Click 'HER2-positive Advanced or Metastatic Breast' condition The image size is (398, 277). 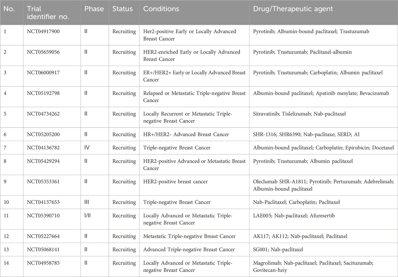point(194,165)
